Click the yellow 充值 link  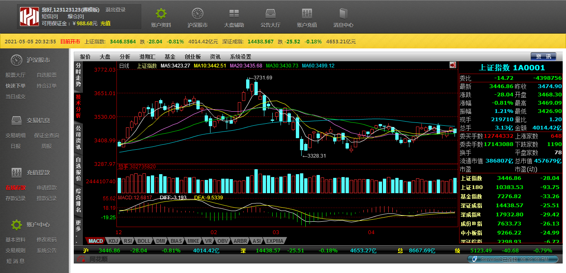tap(105, 23)
